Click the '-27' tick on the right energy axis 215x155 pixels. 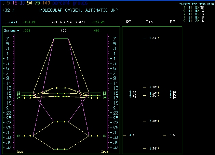[x=114, y=123]
